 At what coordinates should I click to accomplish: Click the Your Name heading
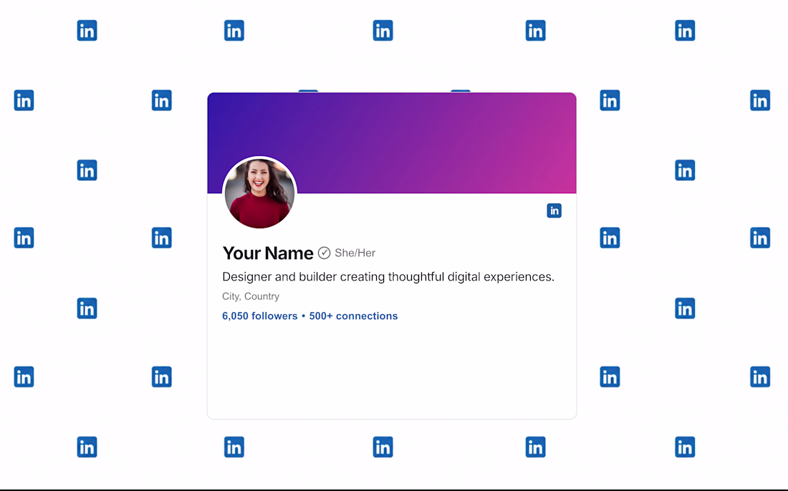[x=268, y=253]
